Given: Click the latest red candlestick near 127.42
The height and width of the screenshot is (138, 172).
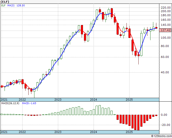Looking at the screenshot, I should (156, 28).
